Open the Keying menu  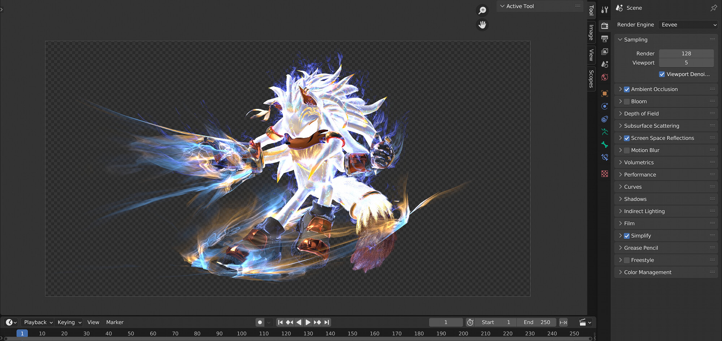[x=70, y=322]
